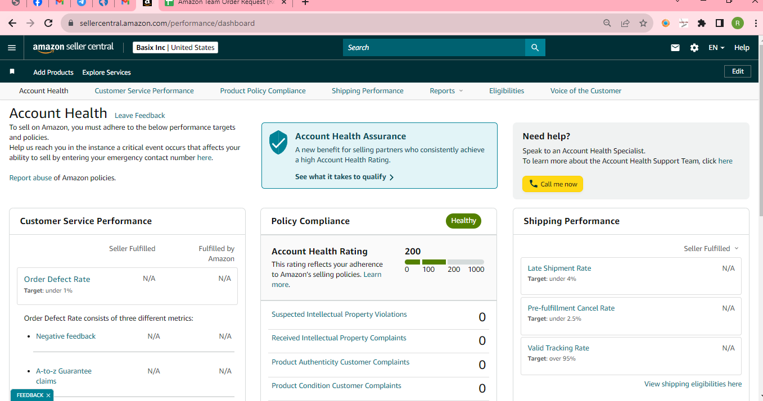Open Product Condition Customer Complaints
The image size is (763, 401).
click(336, 386)
